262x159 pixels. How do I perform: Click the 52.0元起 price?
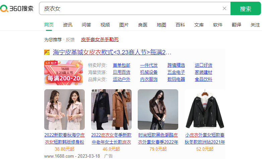point(205,149)
